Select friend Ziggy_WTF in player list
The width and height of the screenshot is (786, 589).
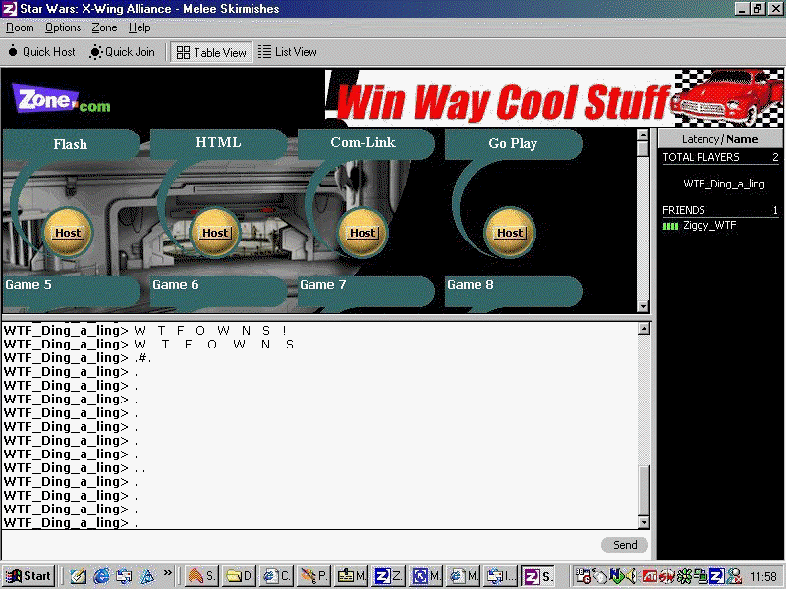(x=709, y=226)
